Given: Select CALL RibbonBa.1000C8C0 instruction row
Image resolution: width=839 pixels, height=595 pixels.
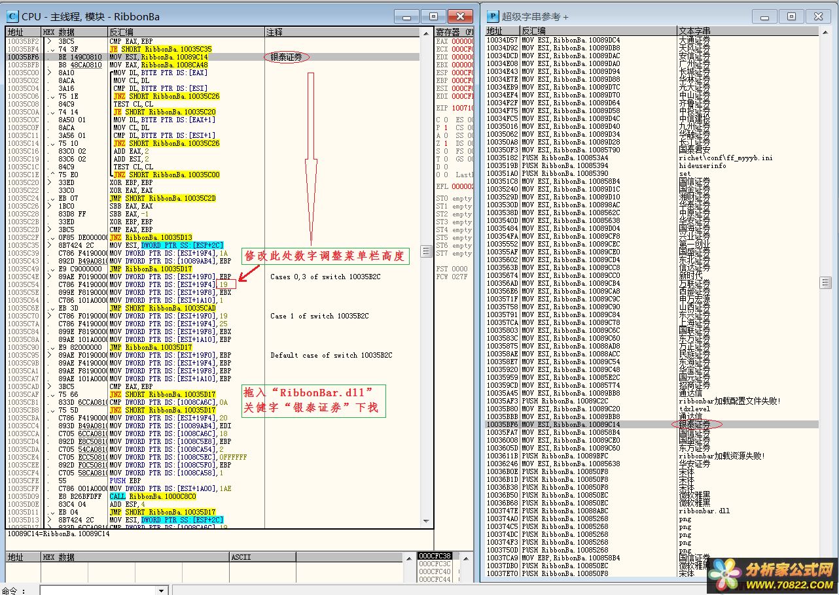Looking at the screenshot, I should point(213,496).
